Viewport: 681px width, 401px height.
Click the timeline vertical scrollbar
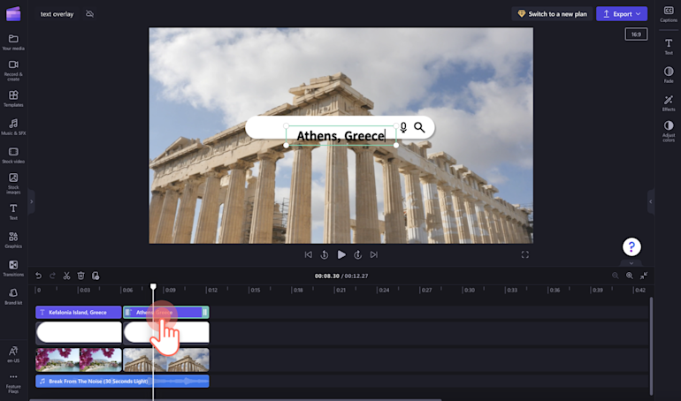pyautogui.click(x=651, y=346)
